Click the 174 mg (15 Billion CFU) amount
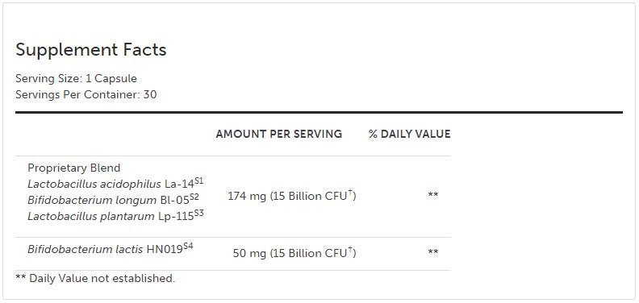The image size is (639, 303). [292, 197]
